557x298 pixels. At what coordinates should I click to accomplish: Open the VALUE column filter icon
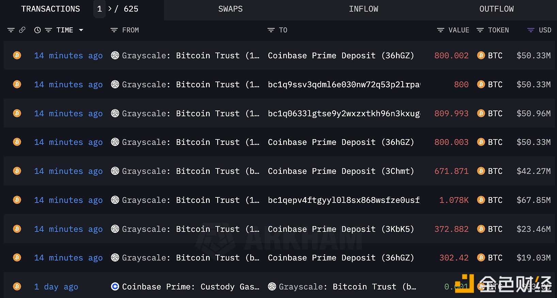click(x=441, y=30)
